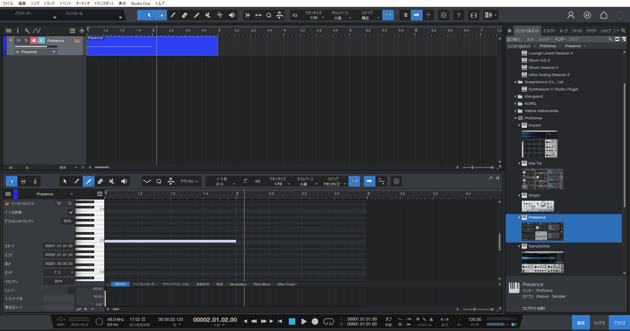This screenshot has width=630, height=331.
Task: Switch to the ミックス view button
Action: 598,322
